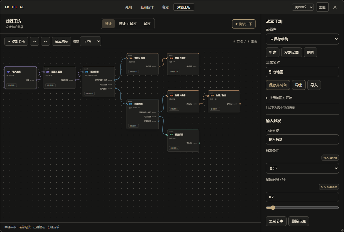Click 每次扫描 port on R115 区域作用 node
The width and height of the screenshot is (344, 232).
click(x=115, y=85)
